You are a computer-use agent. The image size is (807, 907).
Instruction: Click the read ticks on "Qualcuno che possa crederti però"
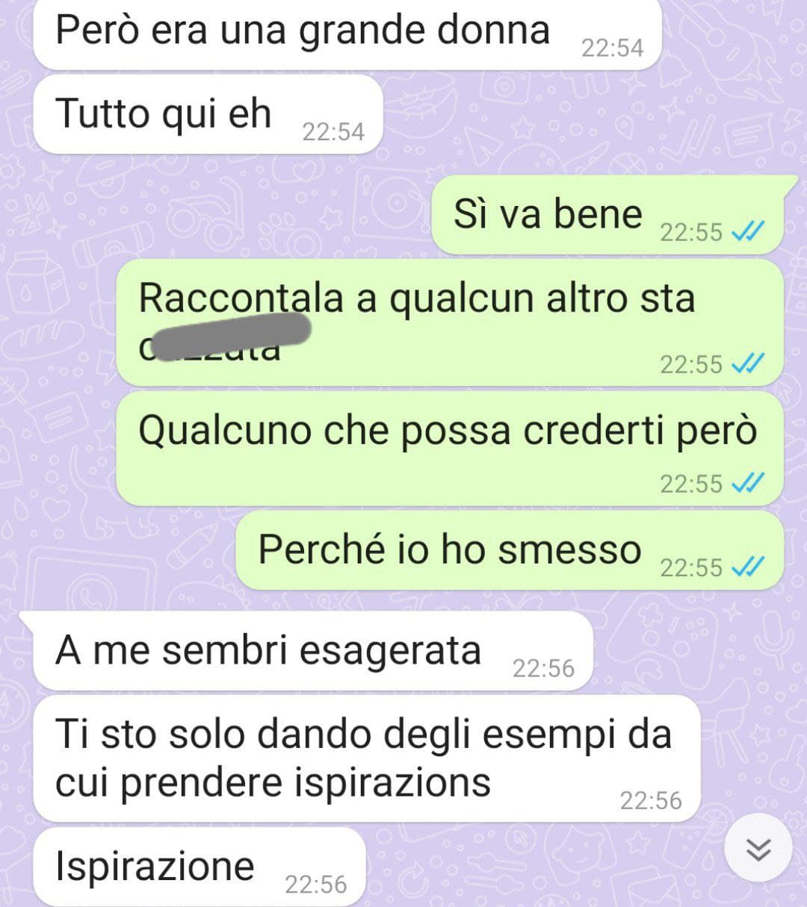click(747, 484)
